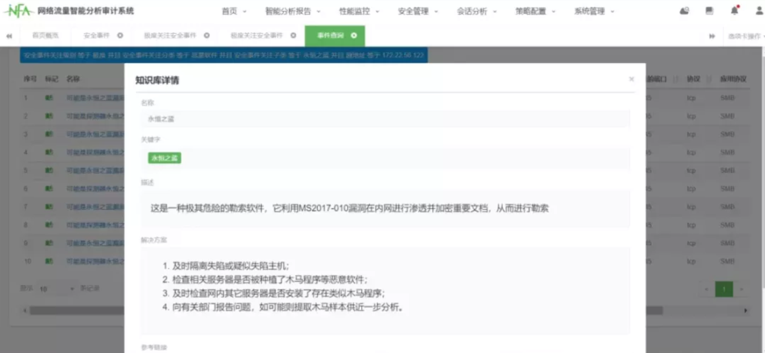Open the 安全管理 menu
Viewport: 765px width, 353px height.
coord(417,11)
